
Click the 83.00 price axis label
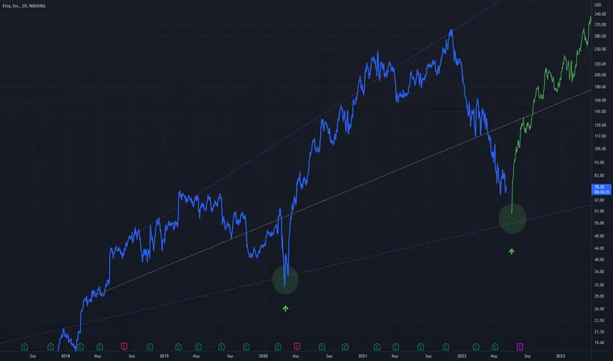tap(599, 176)
